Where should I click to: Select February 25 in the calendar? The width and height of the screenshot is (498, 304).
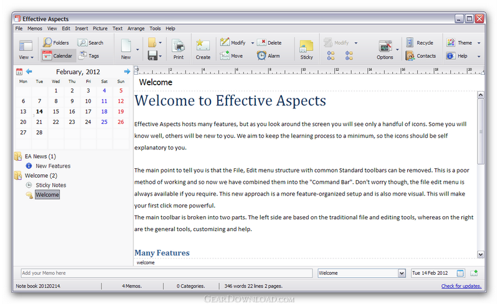point(104,122)
